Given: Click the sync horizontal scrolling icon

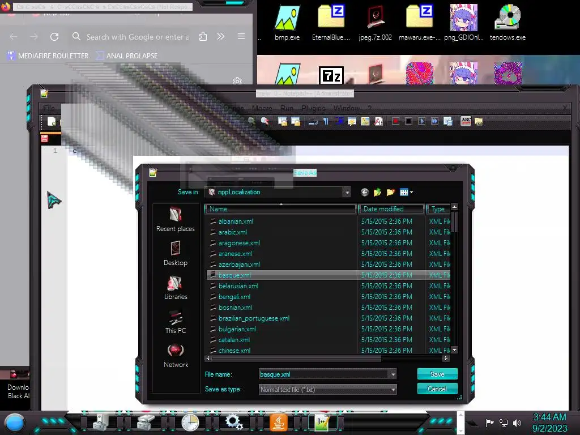Looking at the screenshot, I should click(296, 121).
